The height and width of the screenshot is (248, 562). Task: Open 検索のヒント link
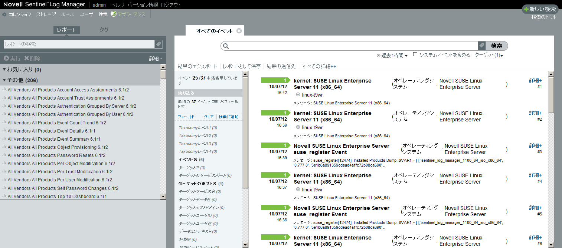click(544, 17)
